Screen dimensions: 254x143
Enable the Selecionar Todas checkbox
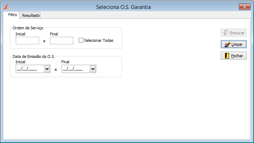coord(81,40)
